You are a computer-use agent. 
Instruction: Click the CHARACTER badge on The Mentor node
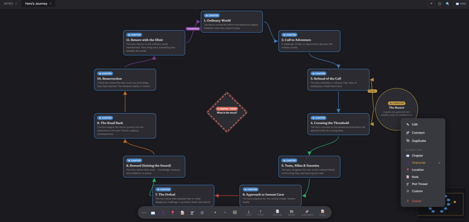pos(397,103)
